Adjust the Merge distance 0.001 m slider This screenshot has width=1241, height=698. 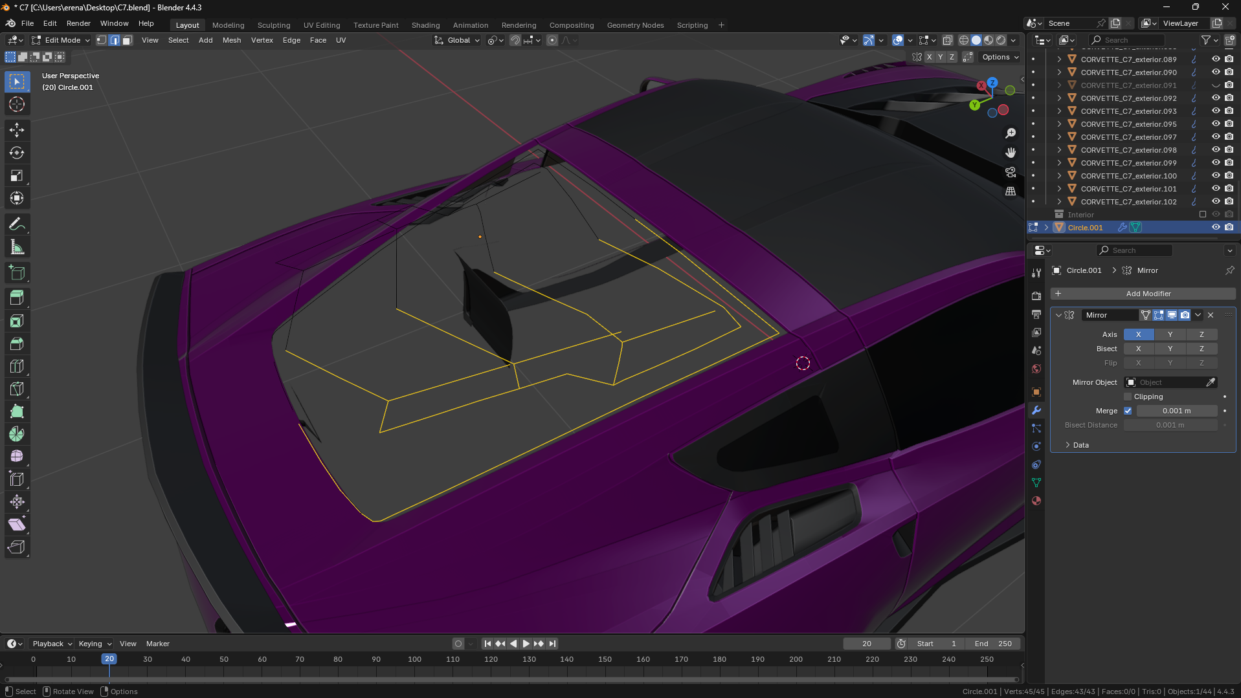(x=1176, y=411)
